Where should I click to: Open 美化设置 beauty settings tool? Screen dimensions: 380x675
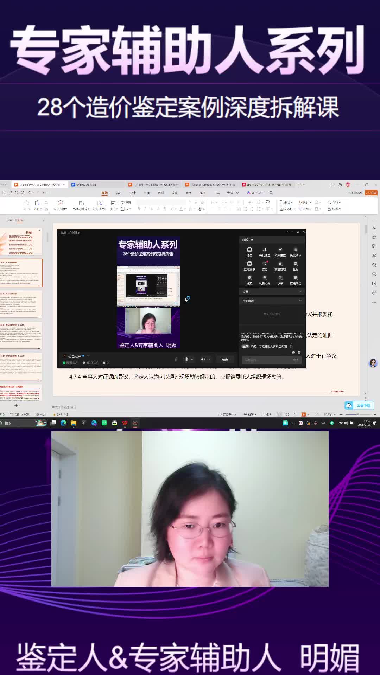tap(265, 252)
